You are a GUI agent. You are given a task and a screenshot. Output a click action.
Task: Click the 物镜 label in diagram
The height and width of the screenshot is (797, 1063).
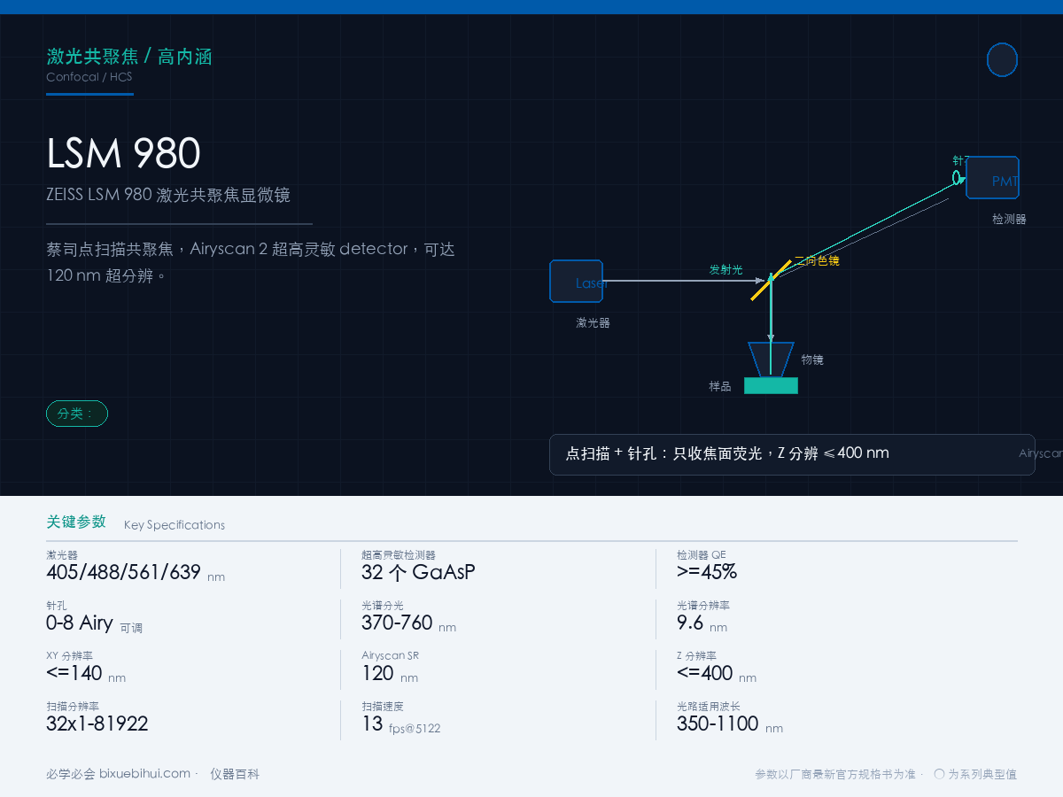(x=812, y=360)
